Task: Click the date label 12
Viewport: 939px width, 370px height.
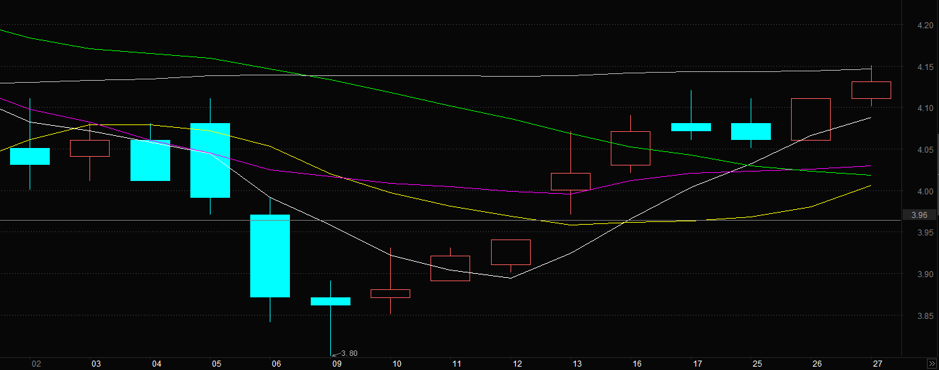Action: tap(517, 364)
